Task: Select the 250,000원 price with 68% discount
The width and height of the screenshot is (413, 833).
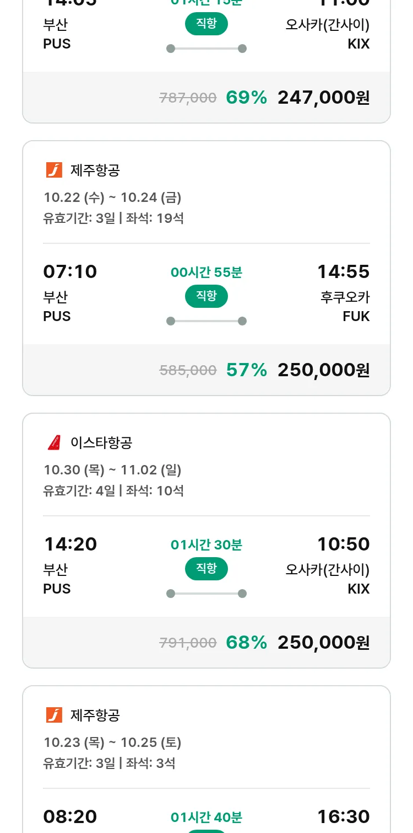Action: pyautogui.click(x=323, y=643)
